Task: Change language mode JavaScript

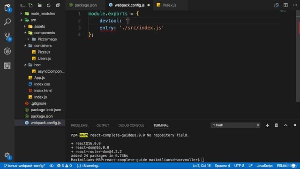Action: (x=264, y=166)
